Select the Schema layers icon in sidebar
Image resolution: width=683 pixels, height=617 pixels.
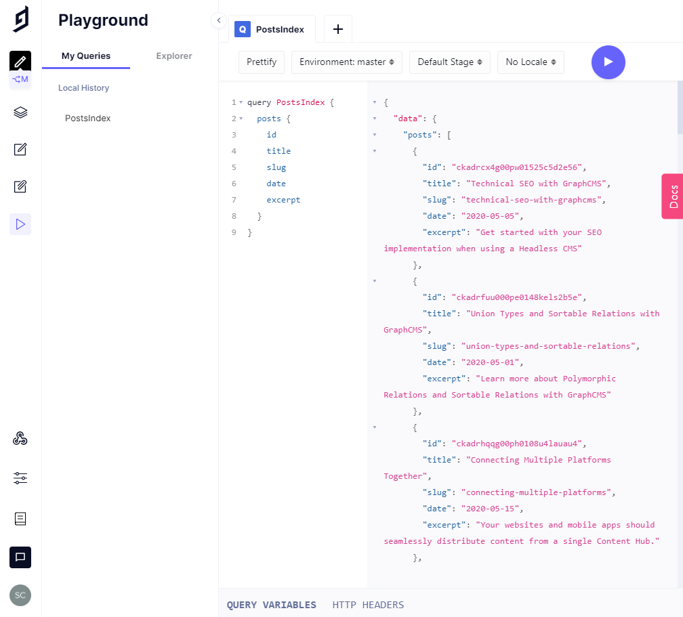coord(20,112)
